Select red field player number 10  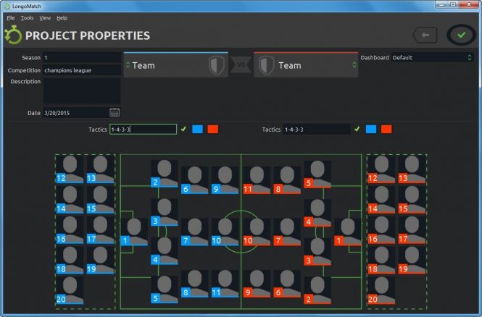tap(256, 232)
